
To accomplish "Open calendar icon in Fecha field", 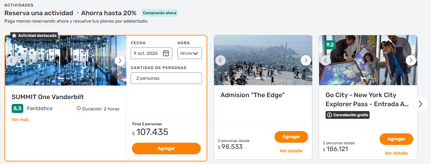I will (166, 53).
